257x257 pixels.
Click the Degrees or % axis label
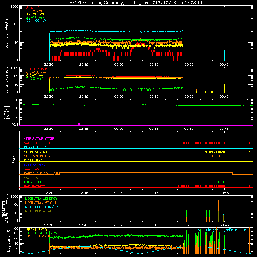tap(8, 241)
